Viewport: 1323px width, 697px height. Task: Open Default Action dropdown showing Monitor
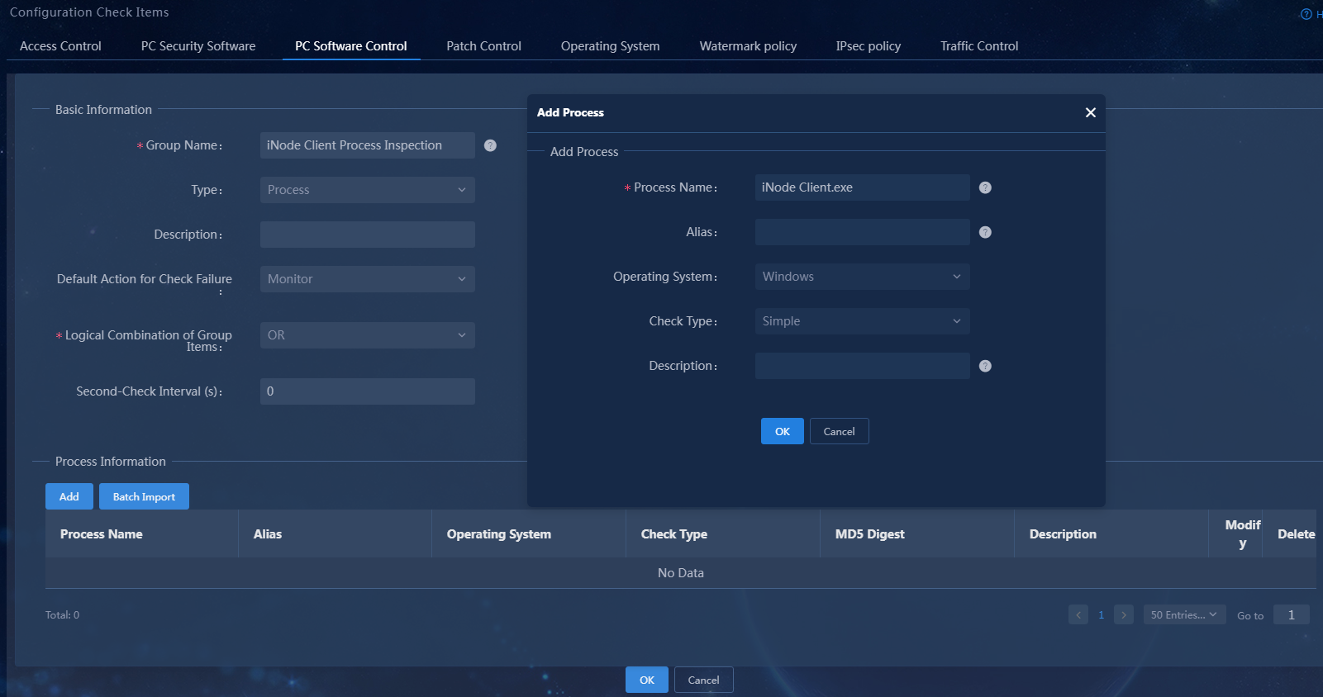click(x=368, y=279)
